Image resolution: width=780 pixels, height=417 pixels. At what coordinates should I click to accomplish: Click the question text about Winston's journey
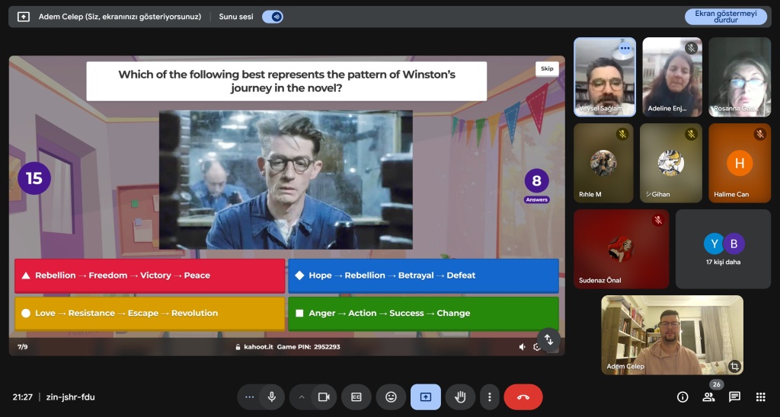pos(287,81)
